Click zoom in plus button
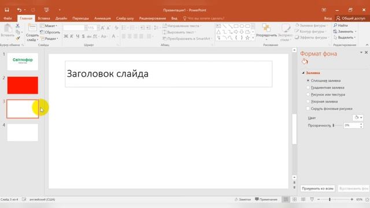Screen dimensions: 370x208 (x=352, y=199)
